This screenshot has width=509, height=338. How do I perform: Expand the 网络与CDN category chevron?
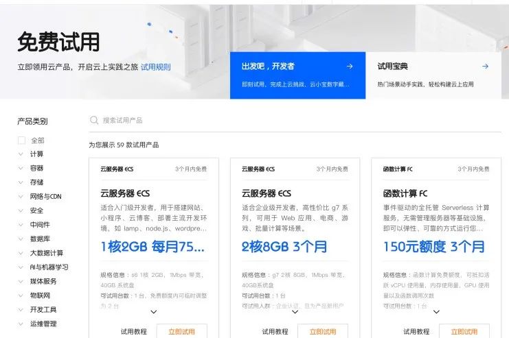click(21, 196)
